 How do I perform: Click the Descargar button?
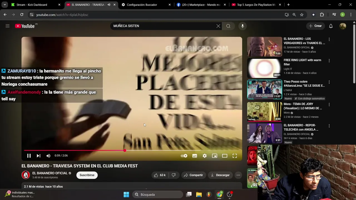click(x=220, y=175)
